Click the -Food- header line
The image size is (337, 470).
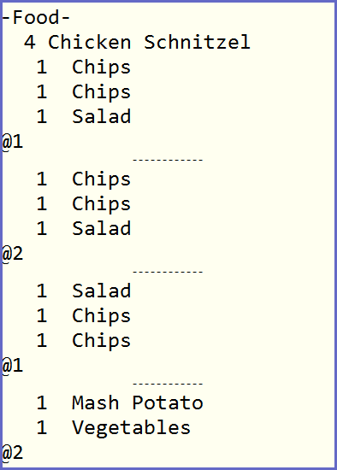tap(36, 18)
